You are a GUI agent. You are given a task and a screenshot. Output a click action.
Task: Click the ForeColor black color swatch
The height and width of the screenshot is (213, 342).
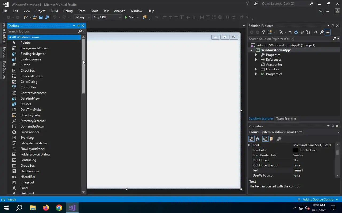[296, 150]
